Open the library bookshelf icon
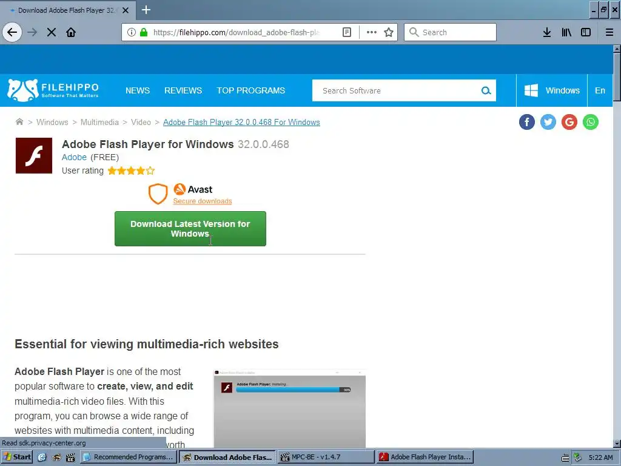The width and height of the screenshot is (621, 466). pos(566,32)
